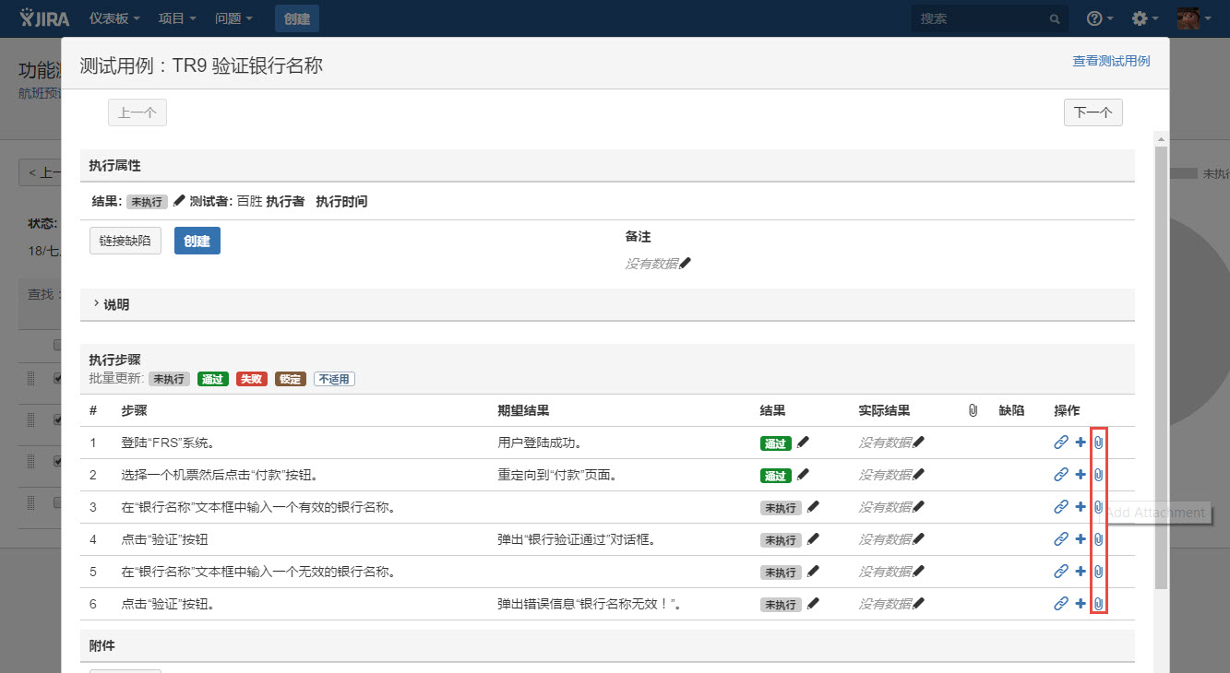The width and height of the screenshot is (1230, 673).
Task: Click the 未执行 result badge in 执行属性
Action: [147, 202]
